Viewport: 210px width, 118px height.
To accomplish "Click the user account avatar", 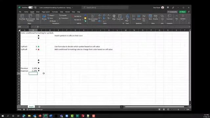I will pos(163,8).
